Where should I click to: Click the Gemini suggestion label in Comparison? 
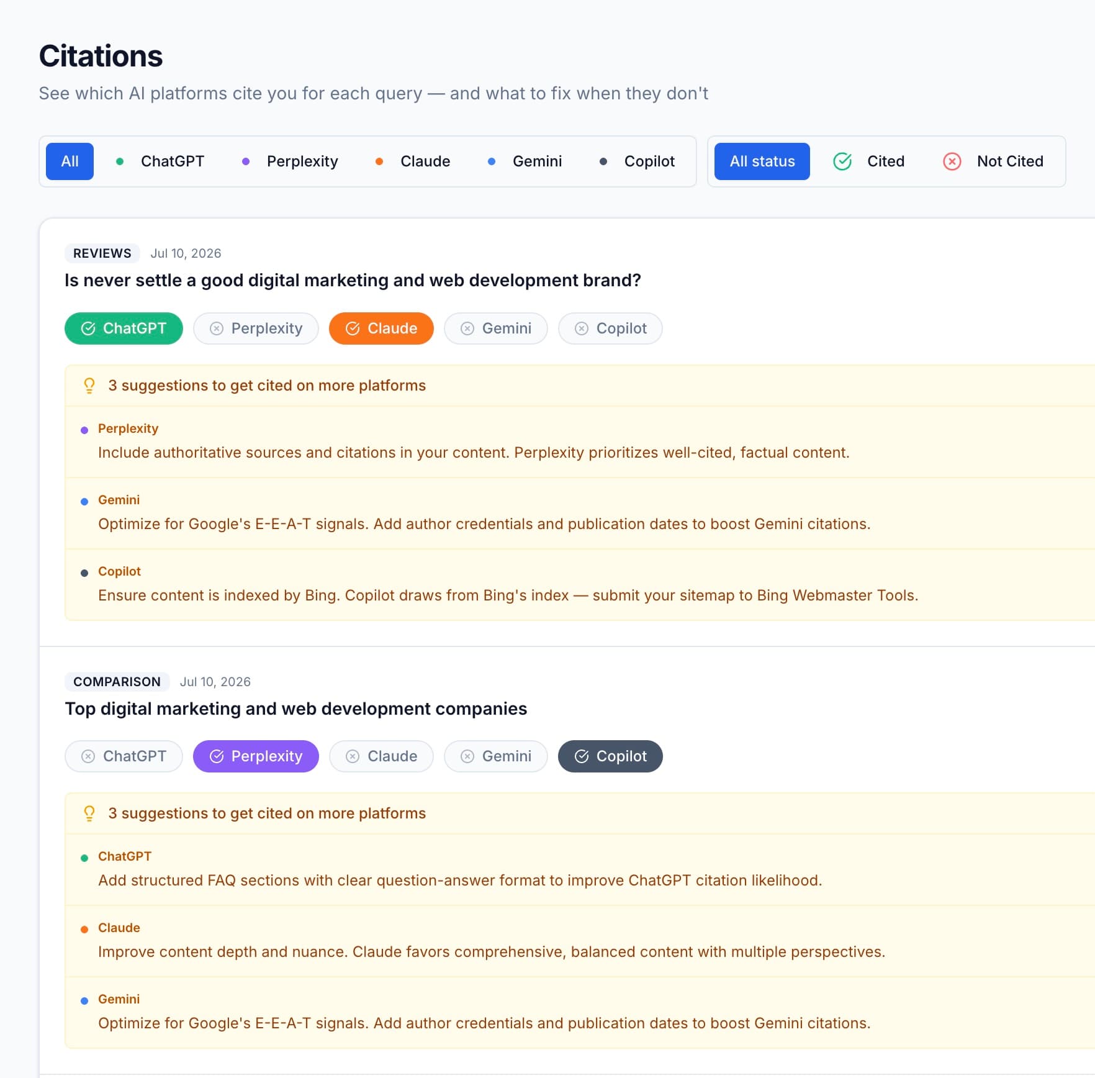pos(119,999)
